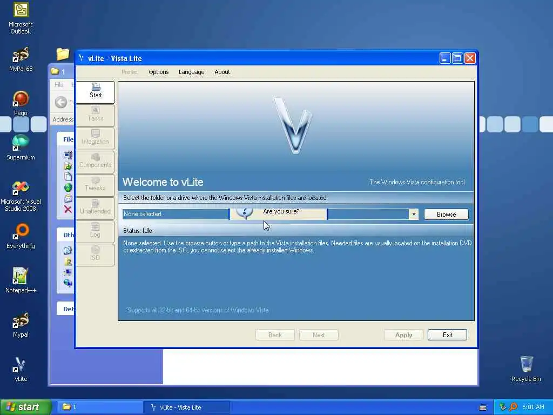Click the red X delete icon in Explorer
This screenshot has height=415, width=553.
[x=68, y=209]
